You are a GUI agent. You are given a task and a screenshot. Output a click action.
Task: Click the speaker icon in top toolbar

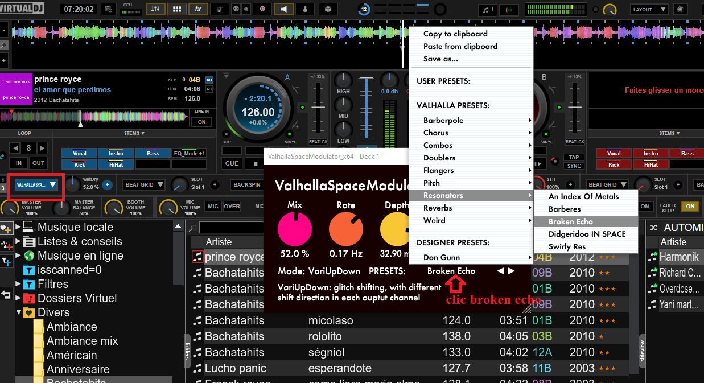pos(283,9)
